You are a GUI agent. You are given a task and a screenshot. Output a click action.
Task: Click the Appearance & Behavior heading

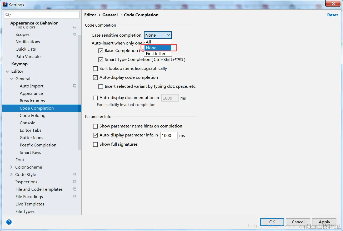tap(34, 23)
